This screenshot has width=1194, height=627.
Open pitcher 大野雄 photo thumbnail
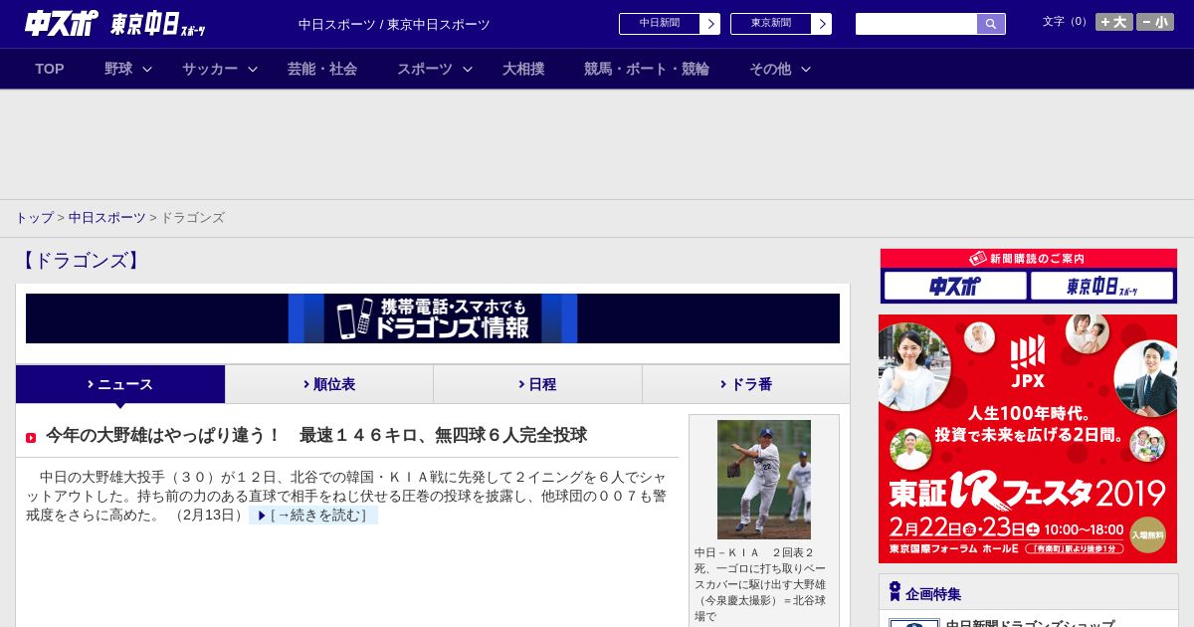764,480
